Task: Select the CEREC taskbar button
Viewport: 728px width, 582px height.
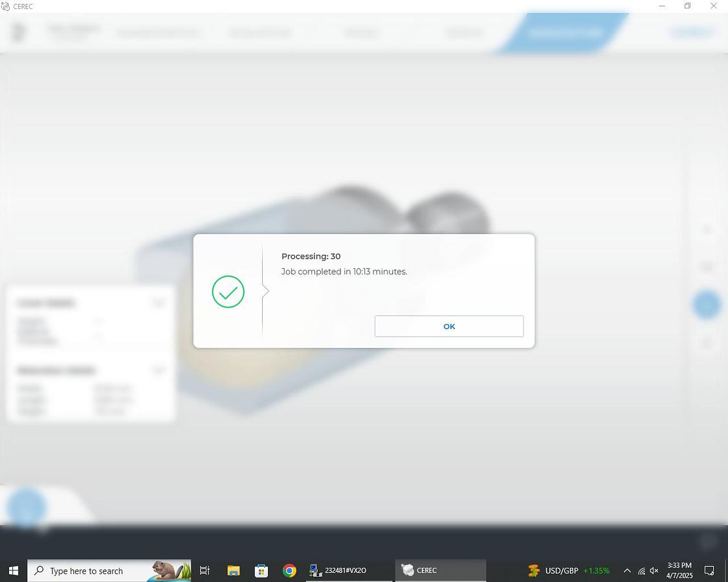Action: click(440, 570)
